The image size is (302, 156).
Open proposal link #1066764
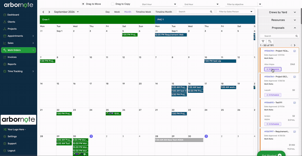click(269, 77)
